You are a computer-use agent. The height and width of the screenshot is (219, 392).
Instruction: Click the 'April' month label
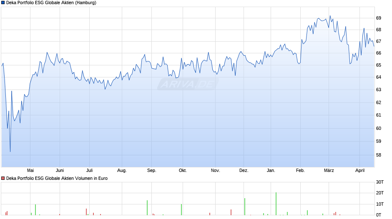tap(360, 170)
